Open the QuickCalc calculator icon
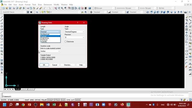Image resolution: width=192 pixels, height=108 pixels. pos(85,8)
